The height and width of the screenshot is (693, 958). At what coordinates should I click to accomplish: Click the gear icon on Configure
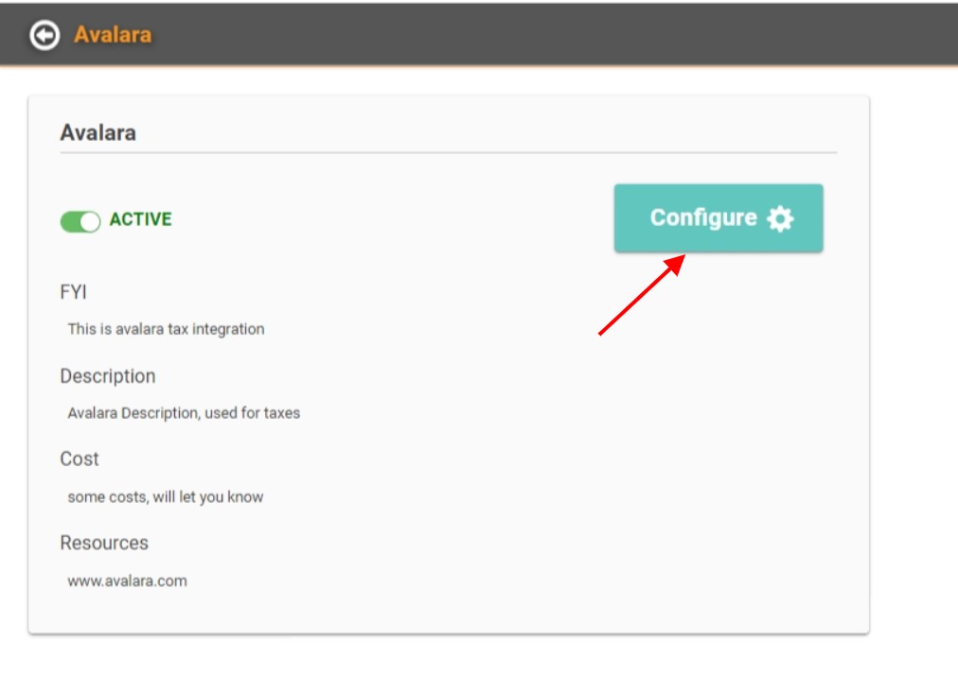coord(780,218)
